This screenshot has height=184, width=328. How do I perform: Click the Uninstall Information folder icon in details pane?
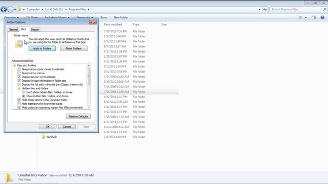click(9, 178)
